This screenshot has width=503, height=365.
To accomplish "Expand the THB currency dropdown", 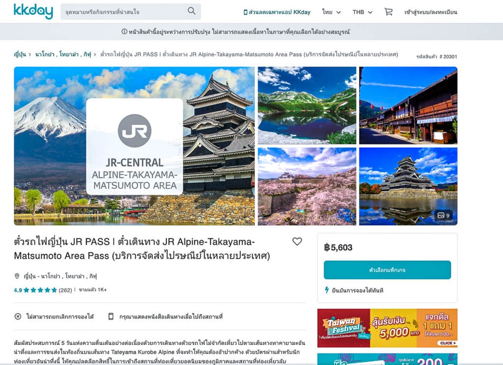I will click(x=363, y=12).
